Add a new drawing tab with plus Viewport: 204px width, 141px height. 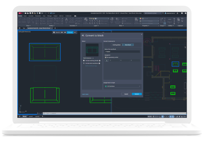(55, 28)
